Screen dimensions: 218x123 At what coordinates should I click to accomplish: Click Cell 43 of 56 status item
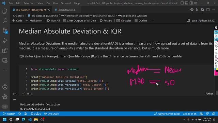(x=190, y=114)
